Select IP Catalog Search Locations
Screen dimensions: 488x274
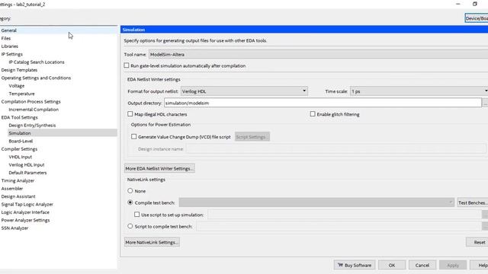tap(37, 62)
